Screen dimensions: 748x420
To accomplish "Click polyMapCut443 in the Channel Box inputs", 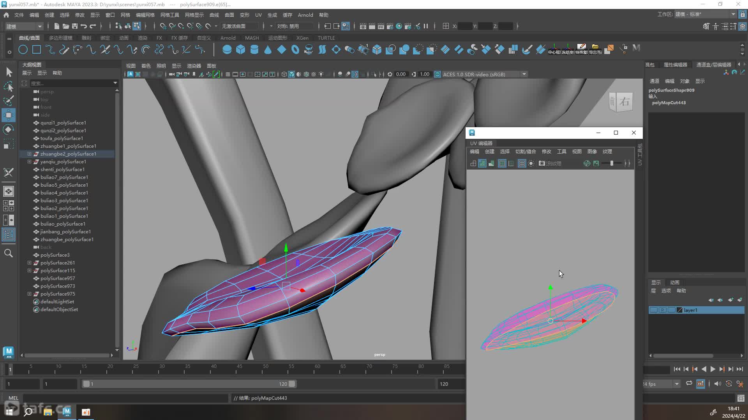I will [669, 103].
